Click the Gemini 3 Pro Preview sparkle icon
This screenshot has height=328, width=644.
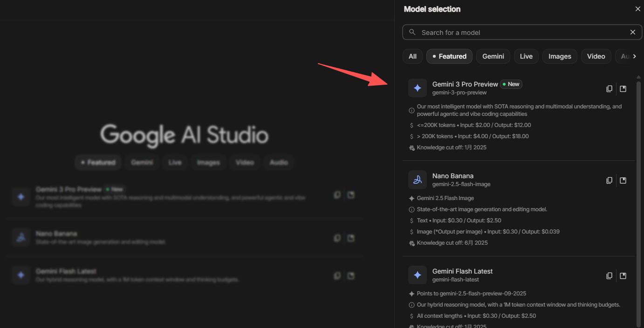(418, 88)
